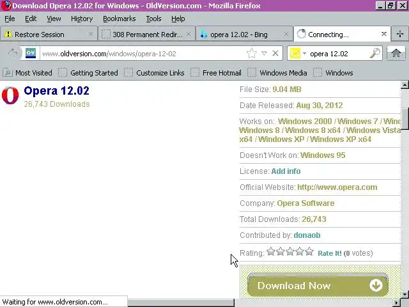The image size is (409, 307).
Task: Click the Aug 30, 2012 release date
Action: click(320, 106)
